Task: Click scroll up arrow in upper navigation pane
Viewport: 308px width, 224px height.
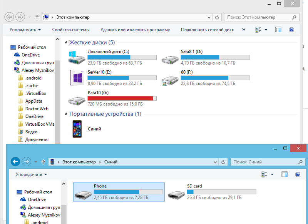Action: (57, 39)
